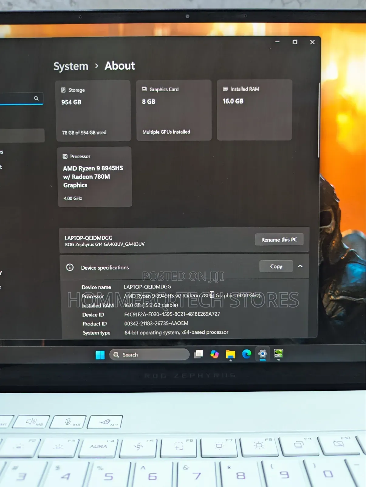Select the 64-bit operating system text
The height and width of the screenshot is (487, 366).
[x=176, y=332]
